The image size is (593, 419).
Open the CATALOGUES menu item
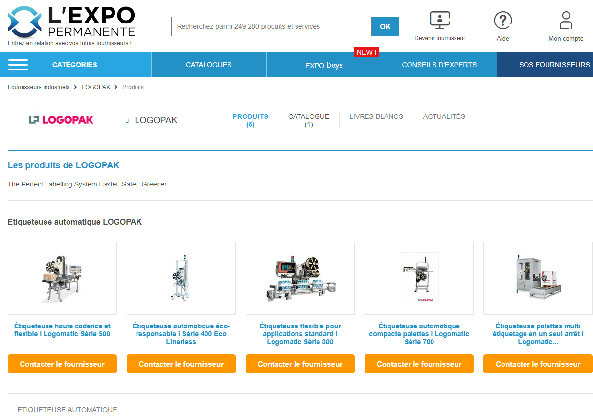tap(209, 65)
